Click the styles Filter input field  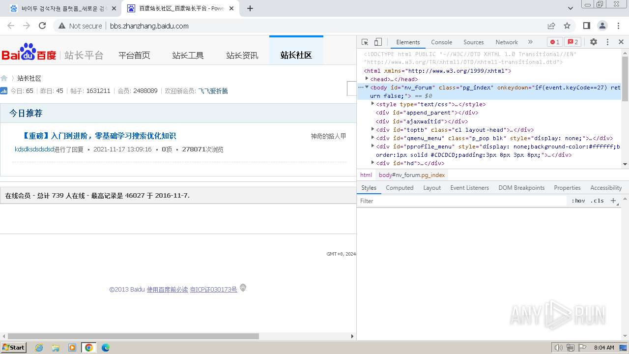click(x=462, y=201)
